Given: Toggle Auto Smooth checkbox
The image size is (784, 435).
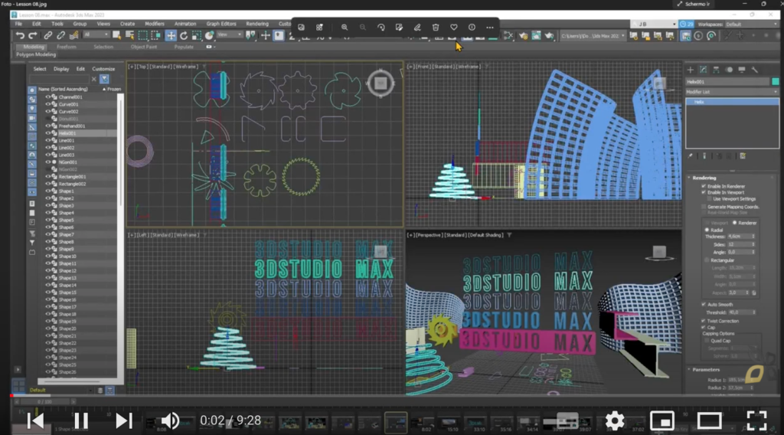Looking at the screenshot, I should tap(704, 305).
